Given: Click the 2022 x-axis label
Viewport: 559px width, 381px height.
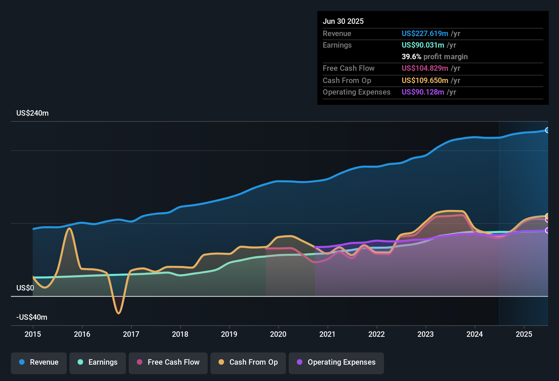Looking at the screenshot, I should 377,334.
